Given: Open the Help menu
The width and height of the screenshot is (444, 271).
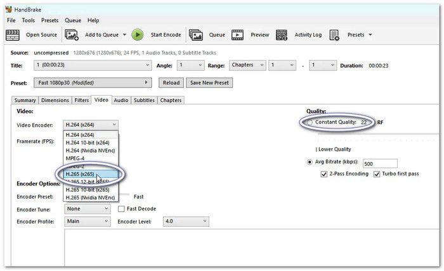Looking at the screenshot, I should point(93,20).
